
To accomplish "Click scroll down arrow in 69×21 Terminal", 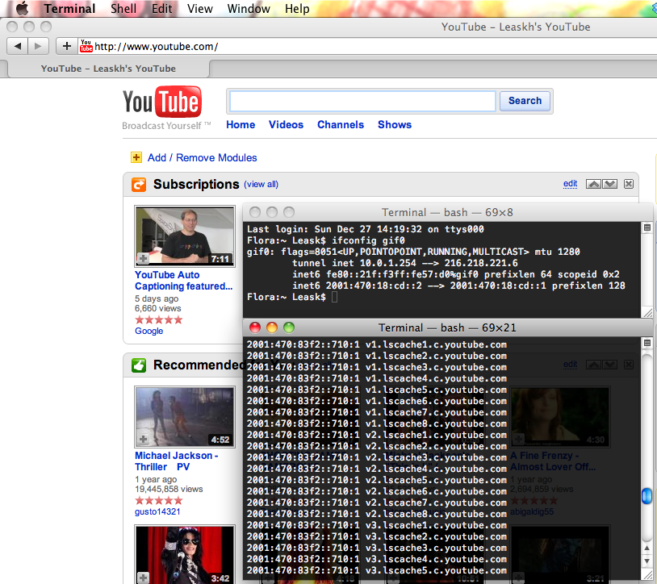I will (x=647, y=561).
